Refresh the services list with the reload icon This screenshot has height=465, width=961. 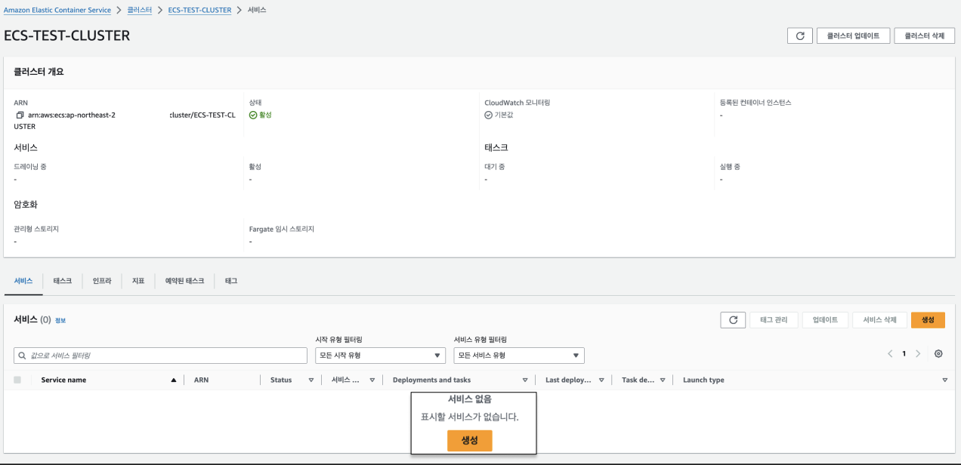[733, 320]
